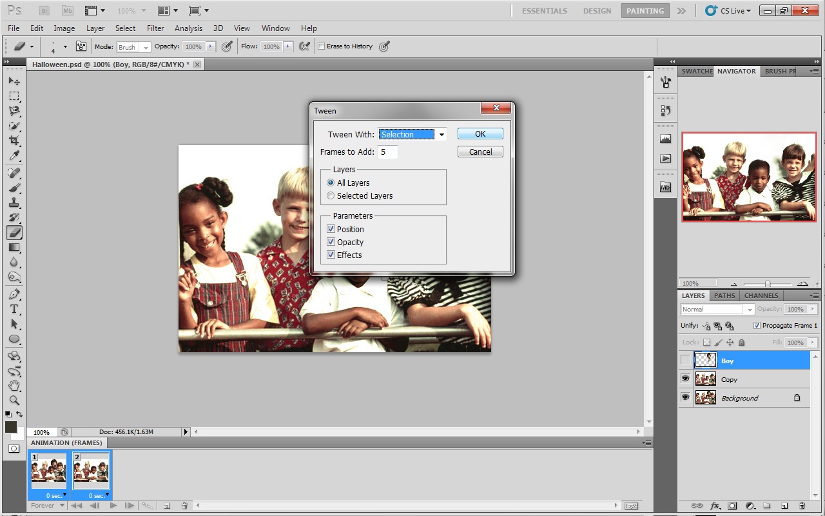Screen dimensions: 825x516
Task: Uncheck the Effects parameter
Action: tap(331, 255)
